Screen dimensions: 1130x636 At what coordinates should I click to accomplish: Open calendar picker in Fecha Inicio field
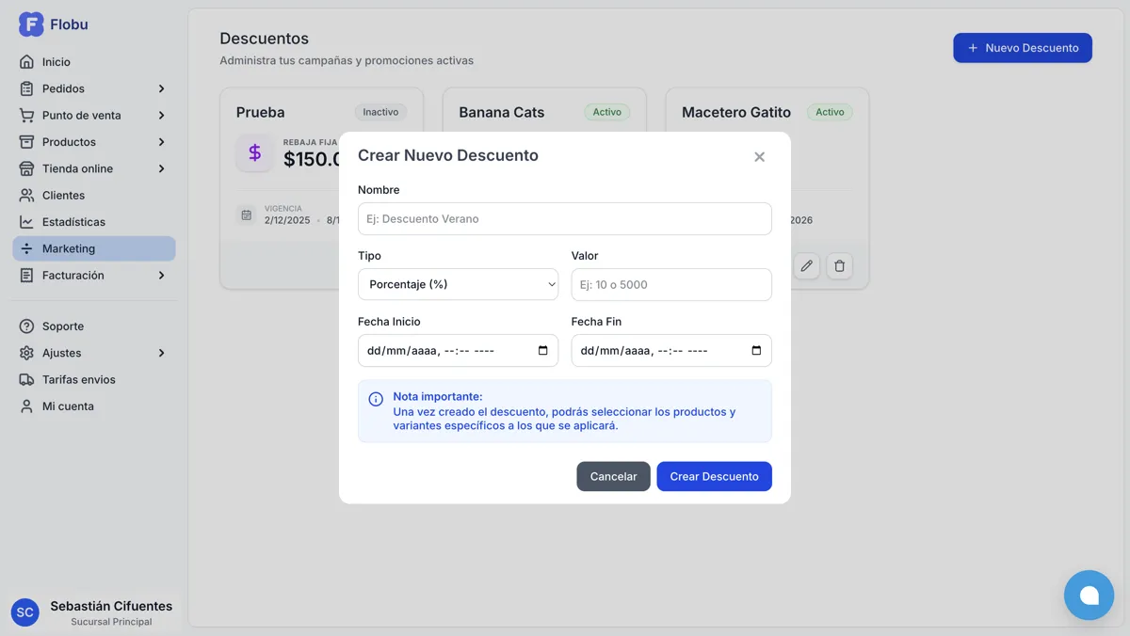tap(542, 351)
